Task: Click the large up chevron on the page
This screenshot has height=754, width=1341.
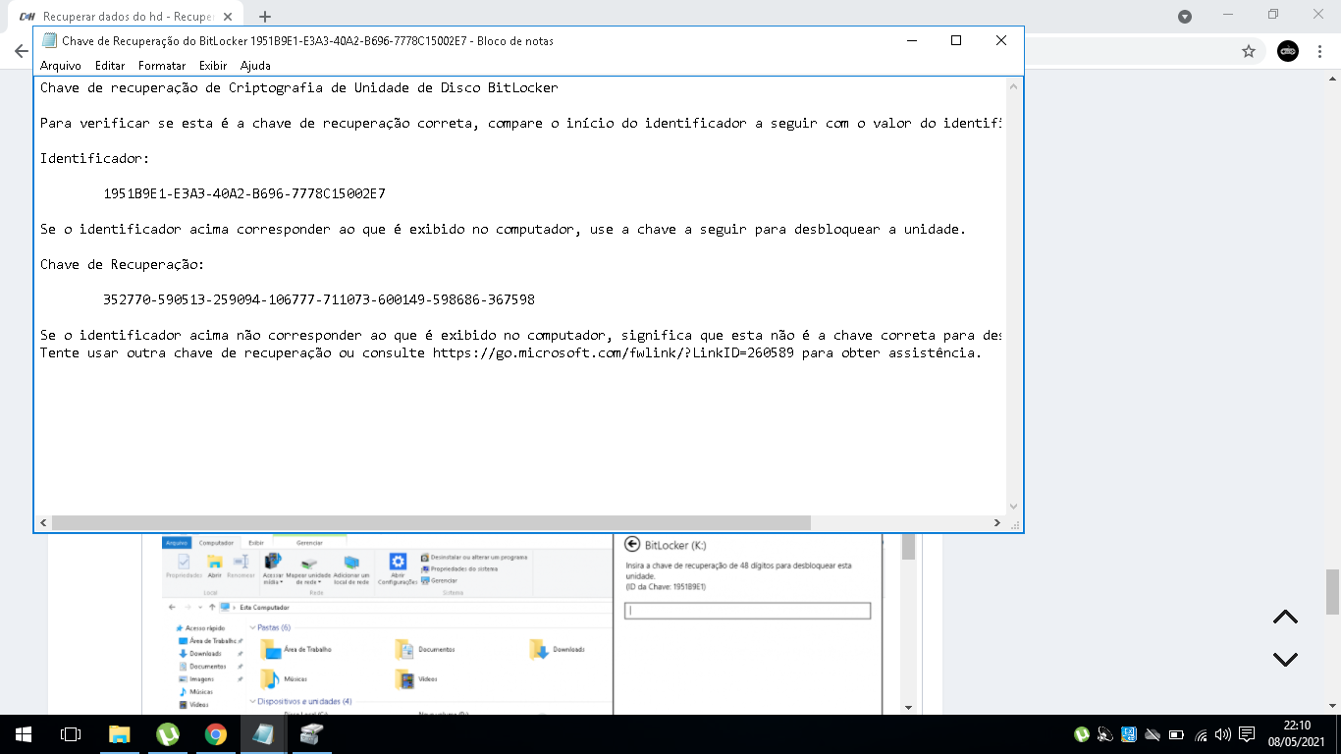Action: tap(1285, 617)
